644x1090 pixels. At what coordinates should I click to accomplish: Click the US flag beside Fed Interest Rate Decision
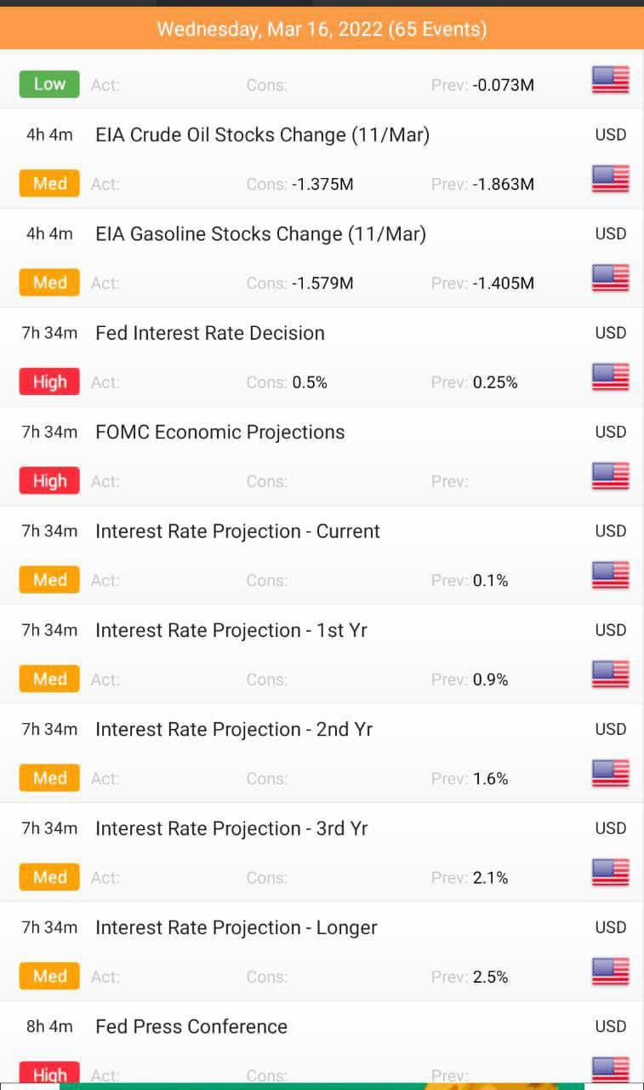[610, 377]
